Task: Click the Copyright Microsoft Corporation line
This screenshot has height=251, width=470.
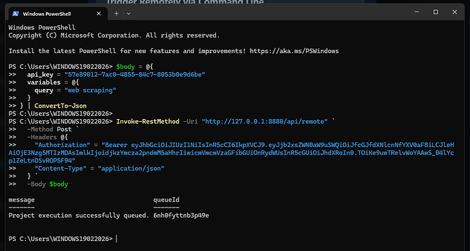Action: 114,35
